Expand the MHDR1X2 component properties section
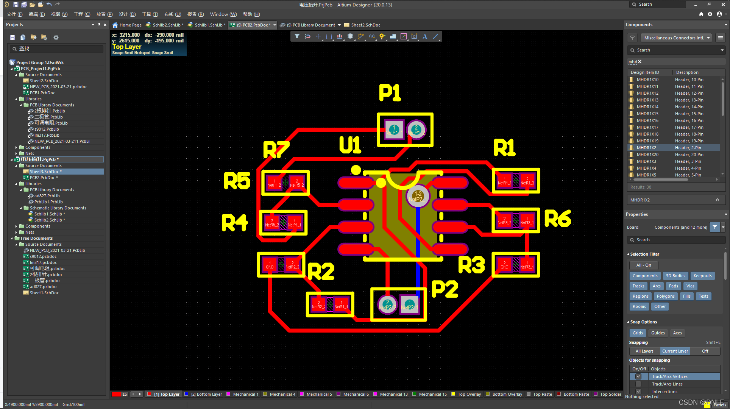 717,200
